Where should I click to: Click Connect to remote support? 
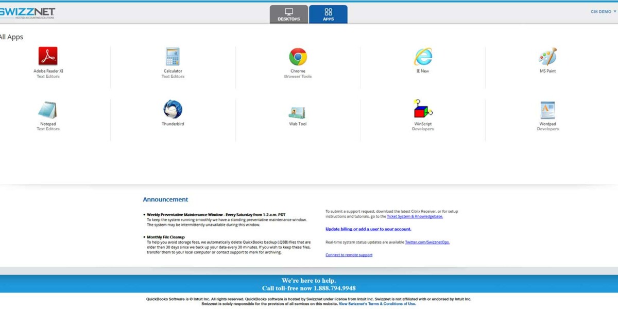[x=349, y=254]
